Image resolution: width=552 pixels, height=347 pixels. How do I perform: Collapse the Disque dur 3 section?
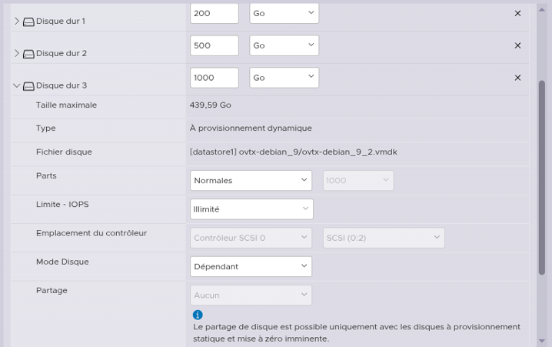(x=17, y=85)
